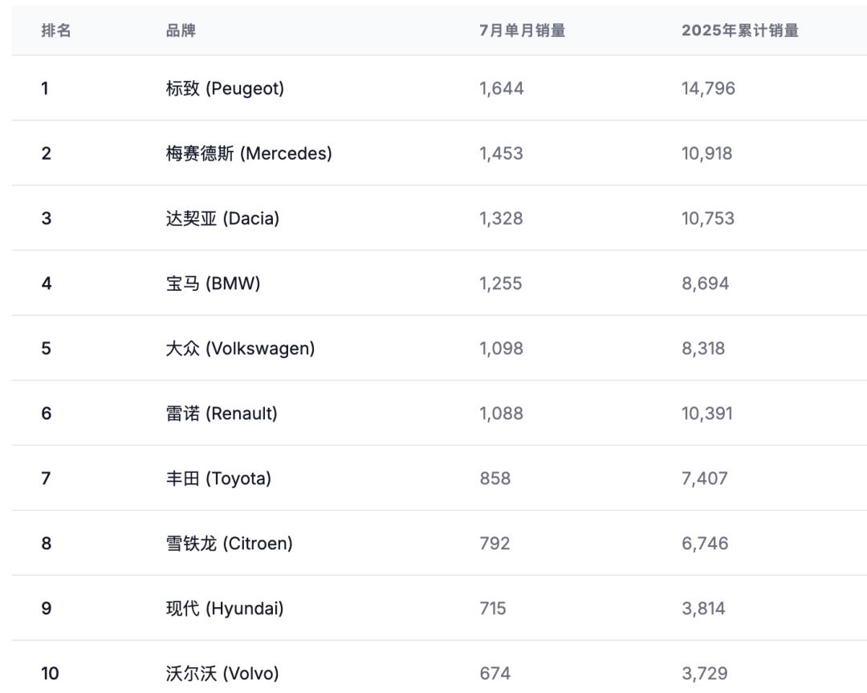Select the 丰田 (Toyota) brand cell
The width and height of the screenshot is (867, 693).
point(218,479)
